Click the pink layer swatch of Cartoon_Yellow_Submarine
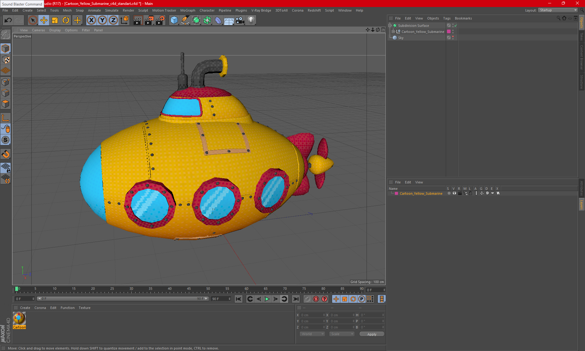 pyautogui.click(x=449, y=32)
